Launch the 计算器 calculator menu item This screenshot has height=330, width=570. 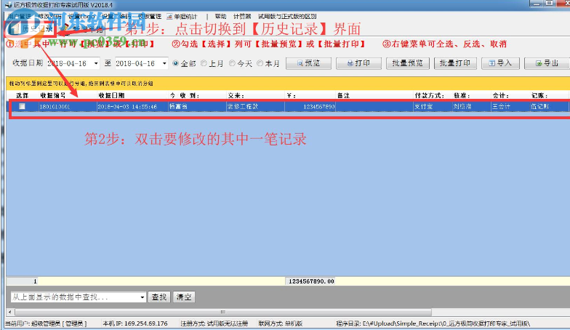click(242, 16)
